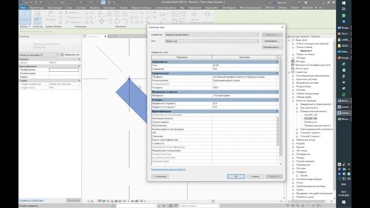Click the Угол value 45.00°
The height and width of the screenshot is (208, 370).
(244, 65)
